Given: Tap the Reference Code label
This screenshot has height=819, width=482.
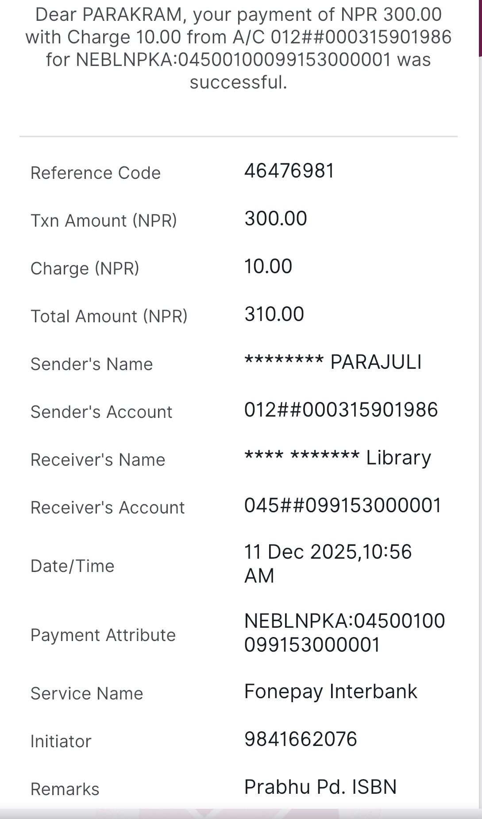Looking at the screenshot, I should [x=95, y=173].
